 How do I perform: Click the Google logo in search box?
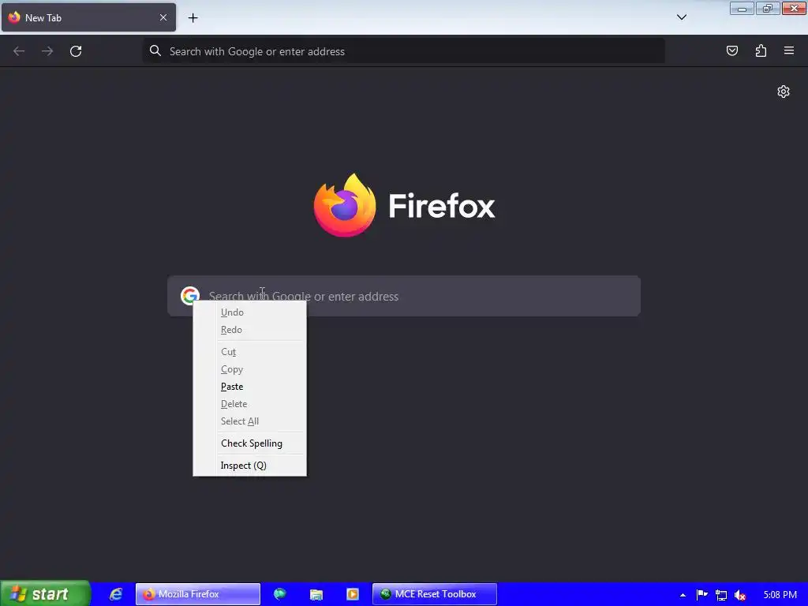tap(189, 296)
